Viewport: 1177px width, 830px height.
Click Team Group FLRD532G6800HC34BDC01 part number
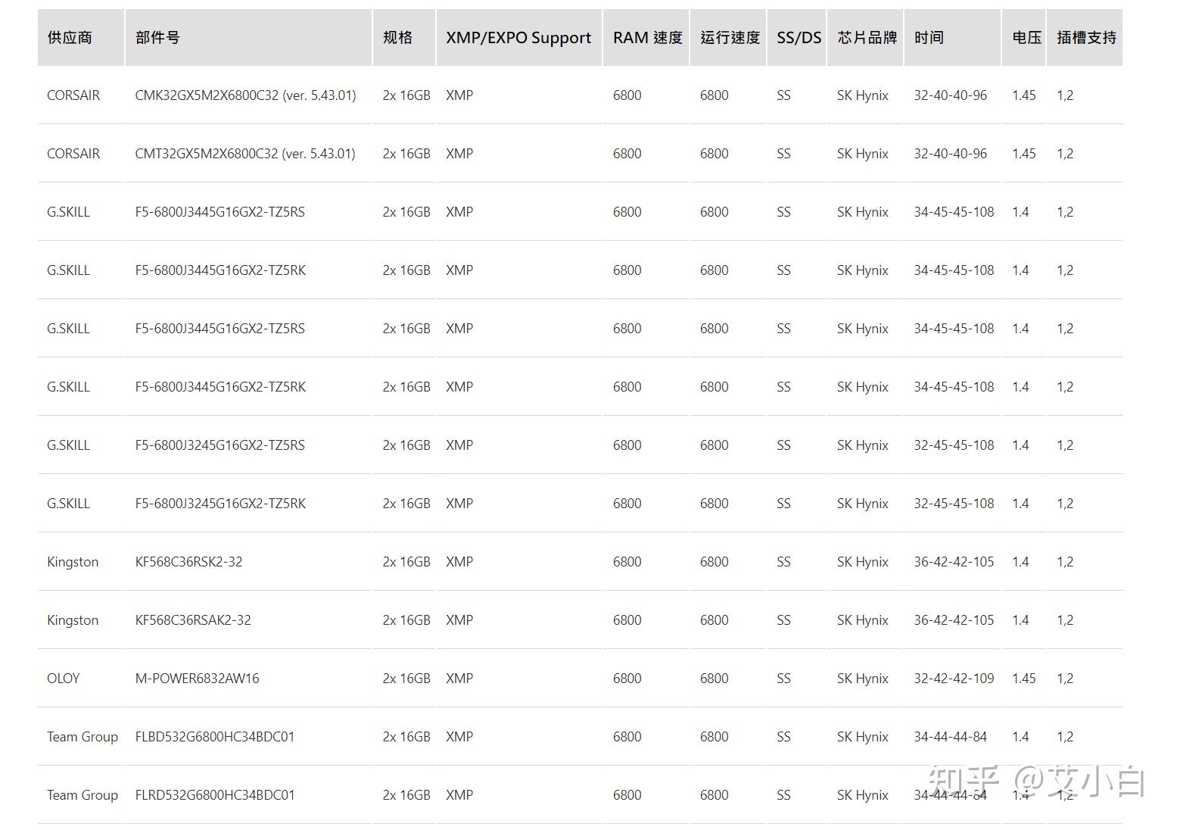(x=215, y=795)
